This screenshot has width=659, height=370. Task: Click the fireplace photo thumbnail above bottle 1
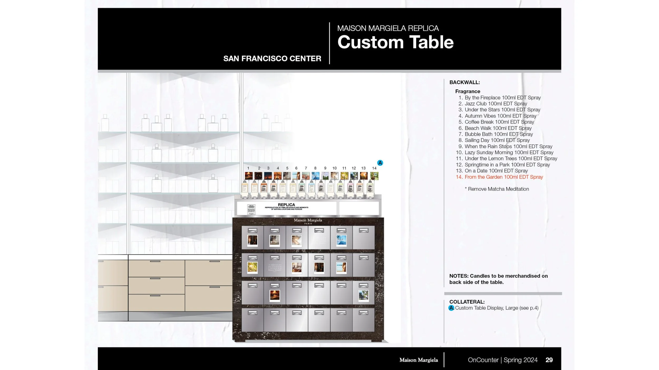click(x=248, y=176)
